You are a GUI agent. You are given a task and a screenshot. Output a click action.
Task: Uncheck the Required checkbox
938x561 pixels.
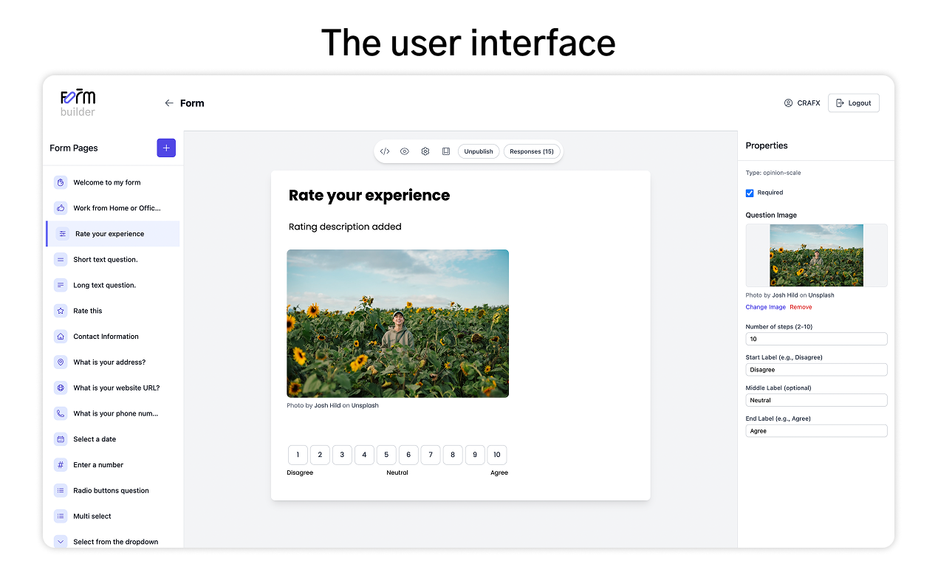pyautogui.click(x=749, y=193)
